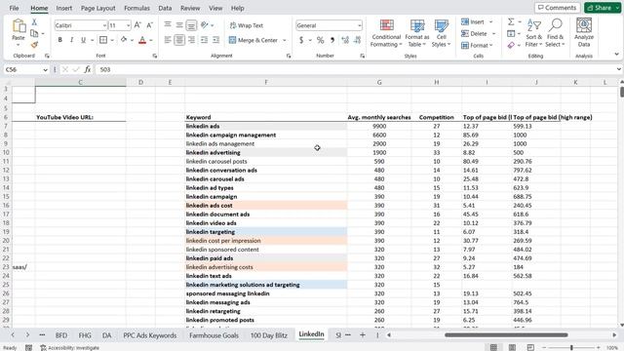
Task: Click Increase Indent icon
Action: click(x=216, y=40)
